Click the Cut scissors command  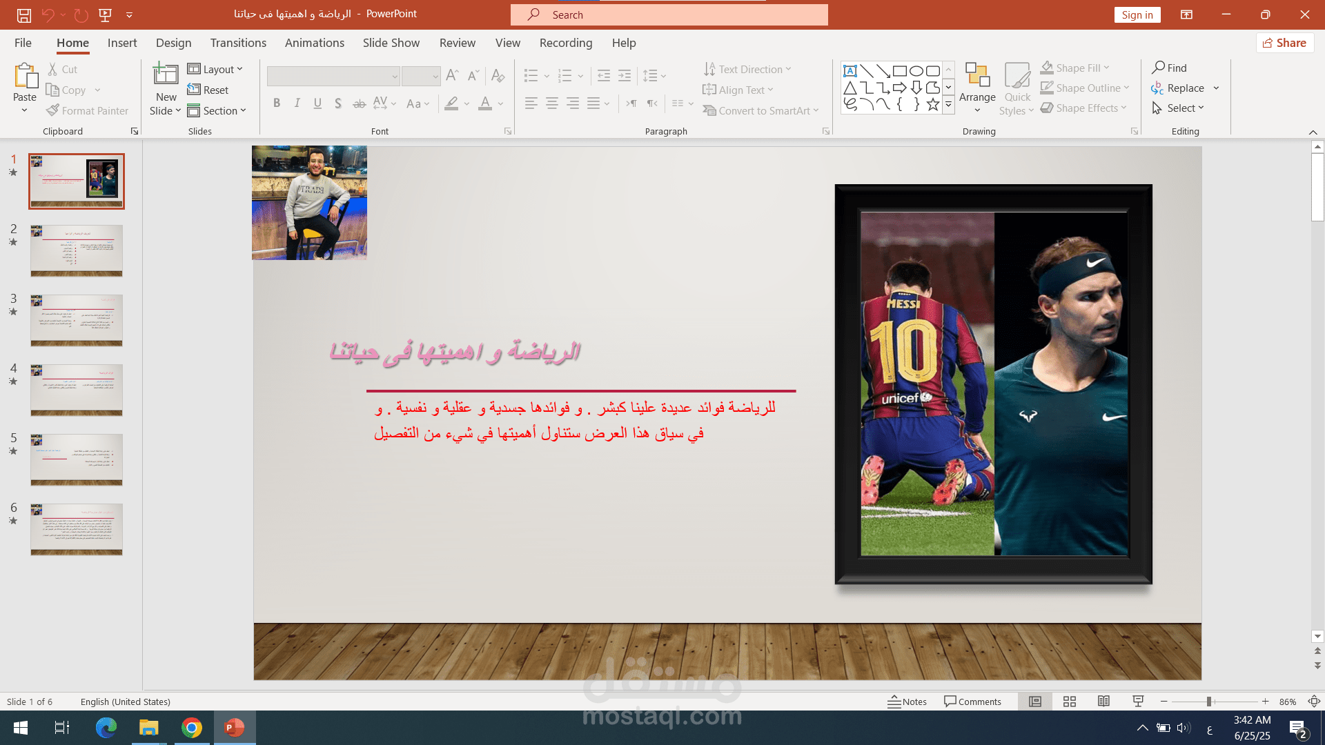62,69
